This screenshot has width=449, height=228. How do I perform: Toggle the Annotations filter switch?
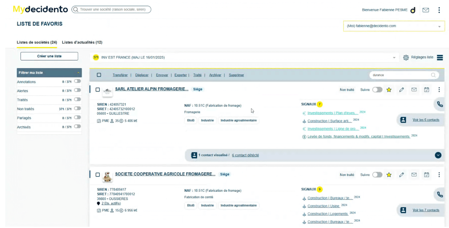[77, 81]
